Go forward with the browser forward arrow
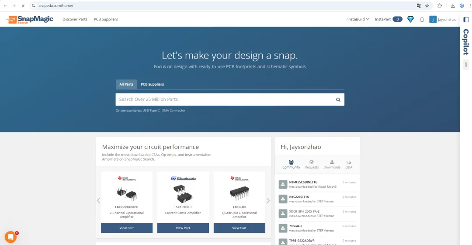Viewport: 472px width, 245px height. [14, 6]
